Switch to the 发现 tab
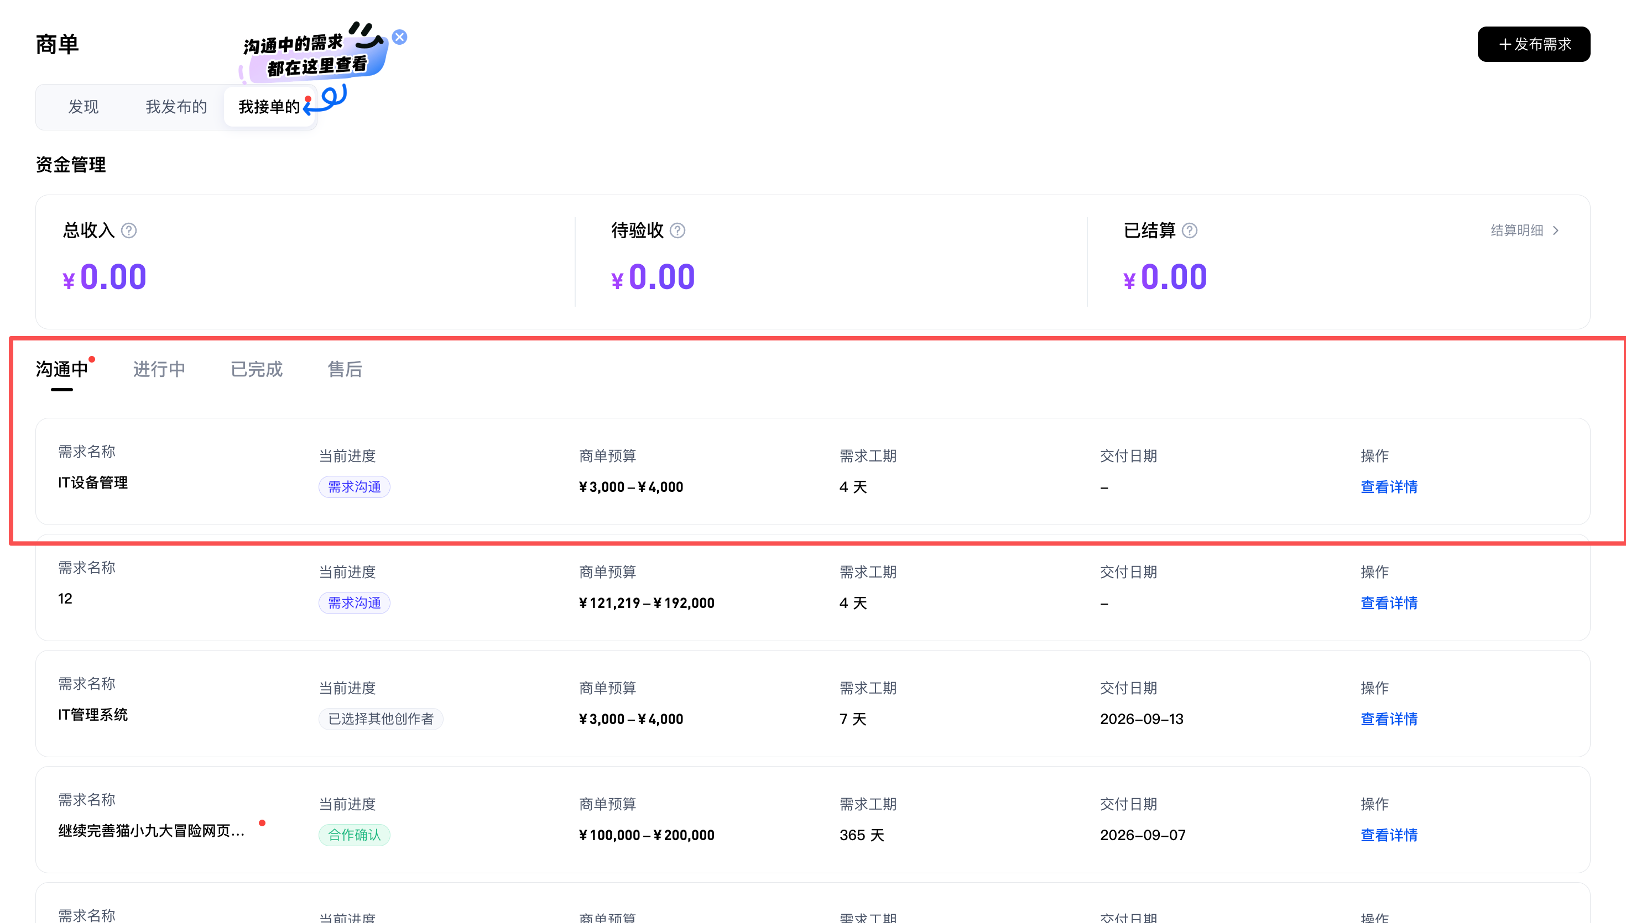The width and height of the screenshot is (1626, 923). coord(84,107)
